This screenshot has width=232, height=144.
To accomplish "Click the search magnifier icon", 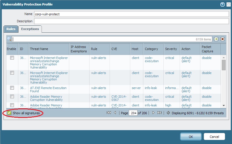I will (x=9, y=39).
